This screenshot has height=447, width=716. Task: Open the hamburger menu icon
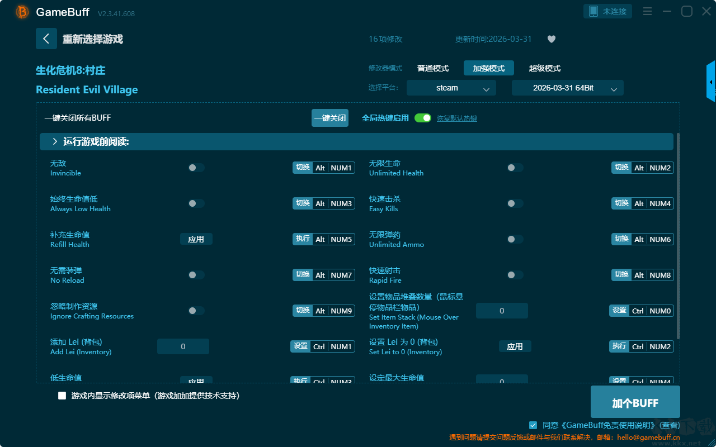[647, 11]
